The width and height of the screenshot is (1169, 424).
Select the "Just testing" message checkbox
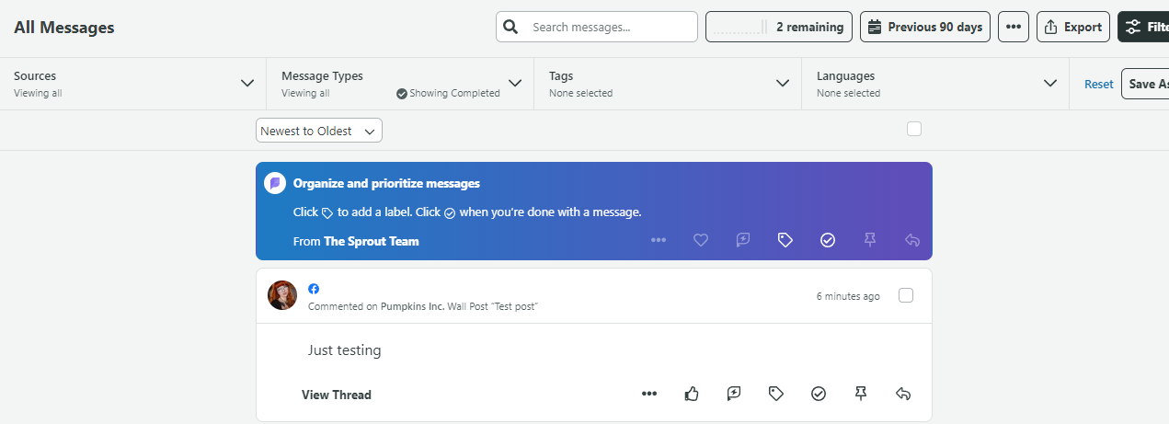(x=906, y=295)
